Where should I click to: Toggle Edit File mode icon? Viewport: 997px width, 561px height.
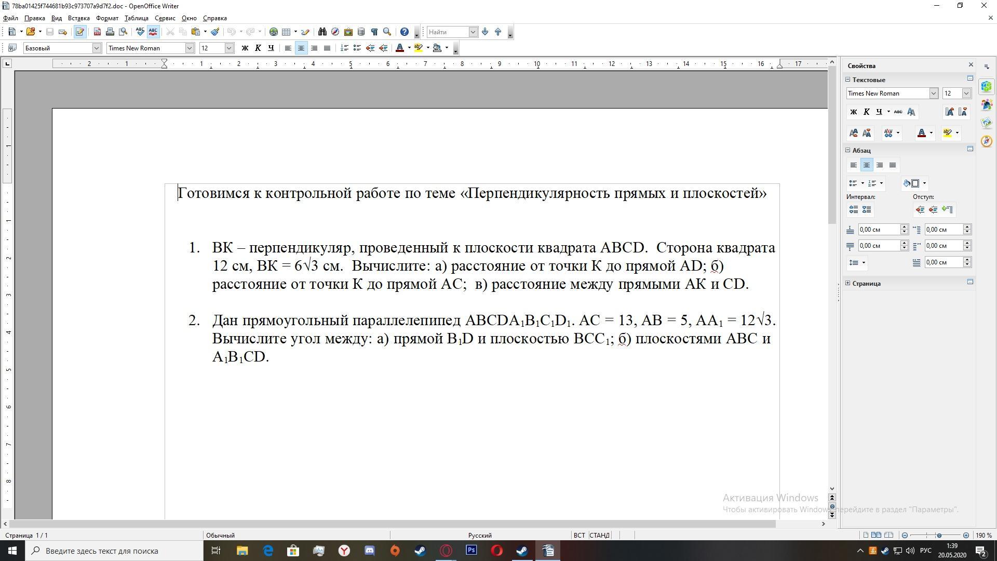point(79,32)
